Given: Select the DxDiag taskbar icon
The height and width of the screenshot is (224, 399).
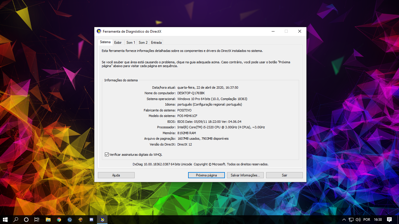Looking at the screenshot, I should [x=102, y=220].
